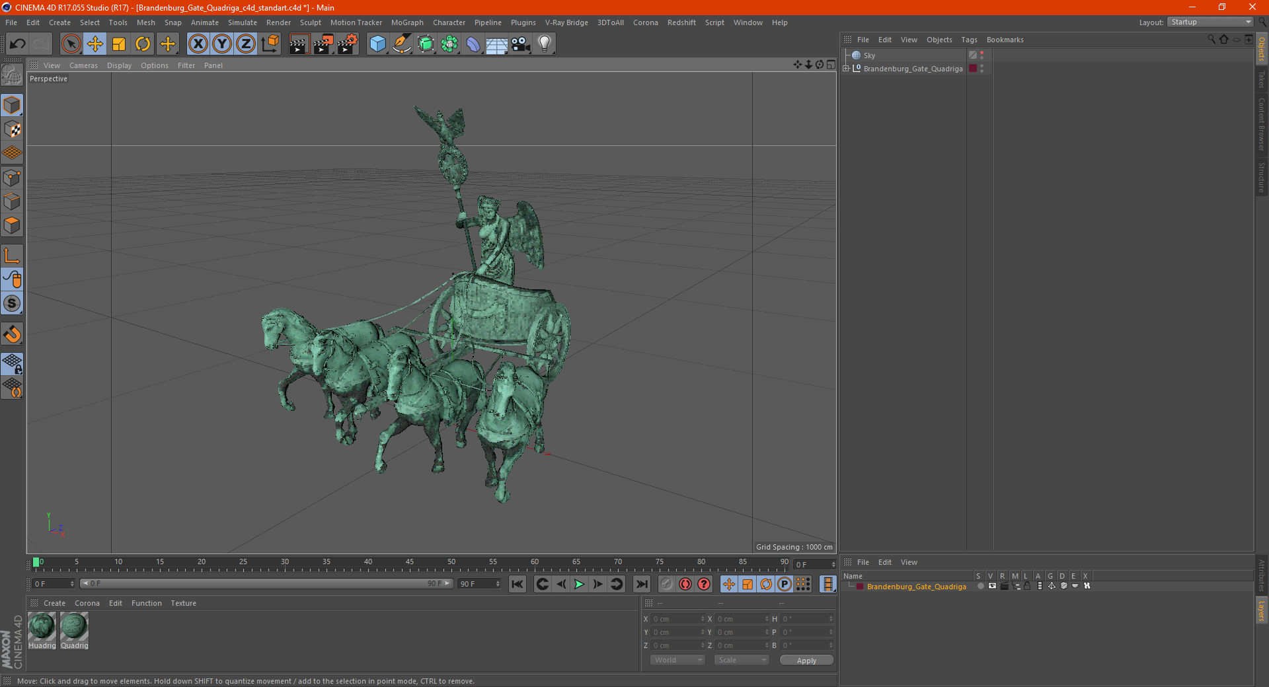Click the Undo arrow icon
1269x687 pixels.
[x=17, y=44]
